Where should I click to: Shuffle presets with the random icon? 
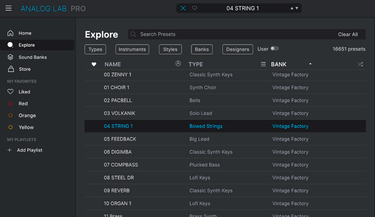pyautogui.click(x=360, y=64)
